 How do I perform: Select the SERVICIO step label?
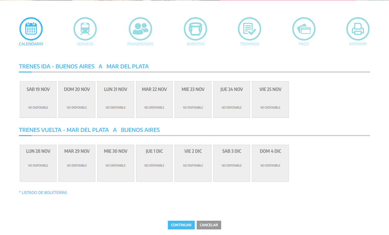tap(85, 44)
